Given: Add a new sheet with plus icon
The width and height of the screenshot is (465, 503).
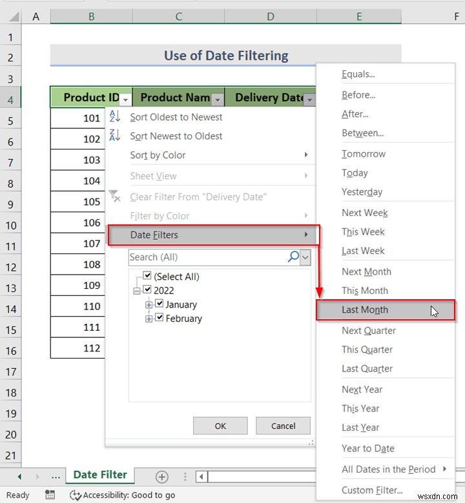Looking at the screenshot, I should [x=162, y=477].
